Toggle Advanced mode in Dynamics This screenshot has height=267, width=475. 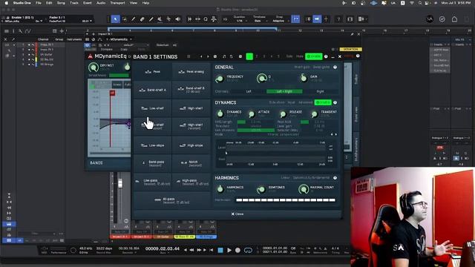click(x=305, y=102)
